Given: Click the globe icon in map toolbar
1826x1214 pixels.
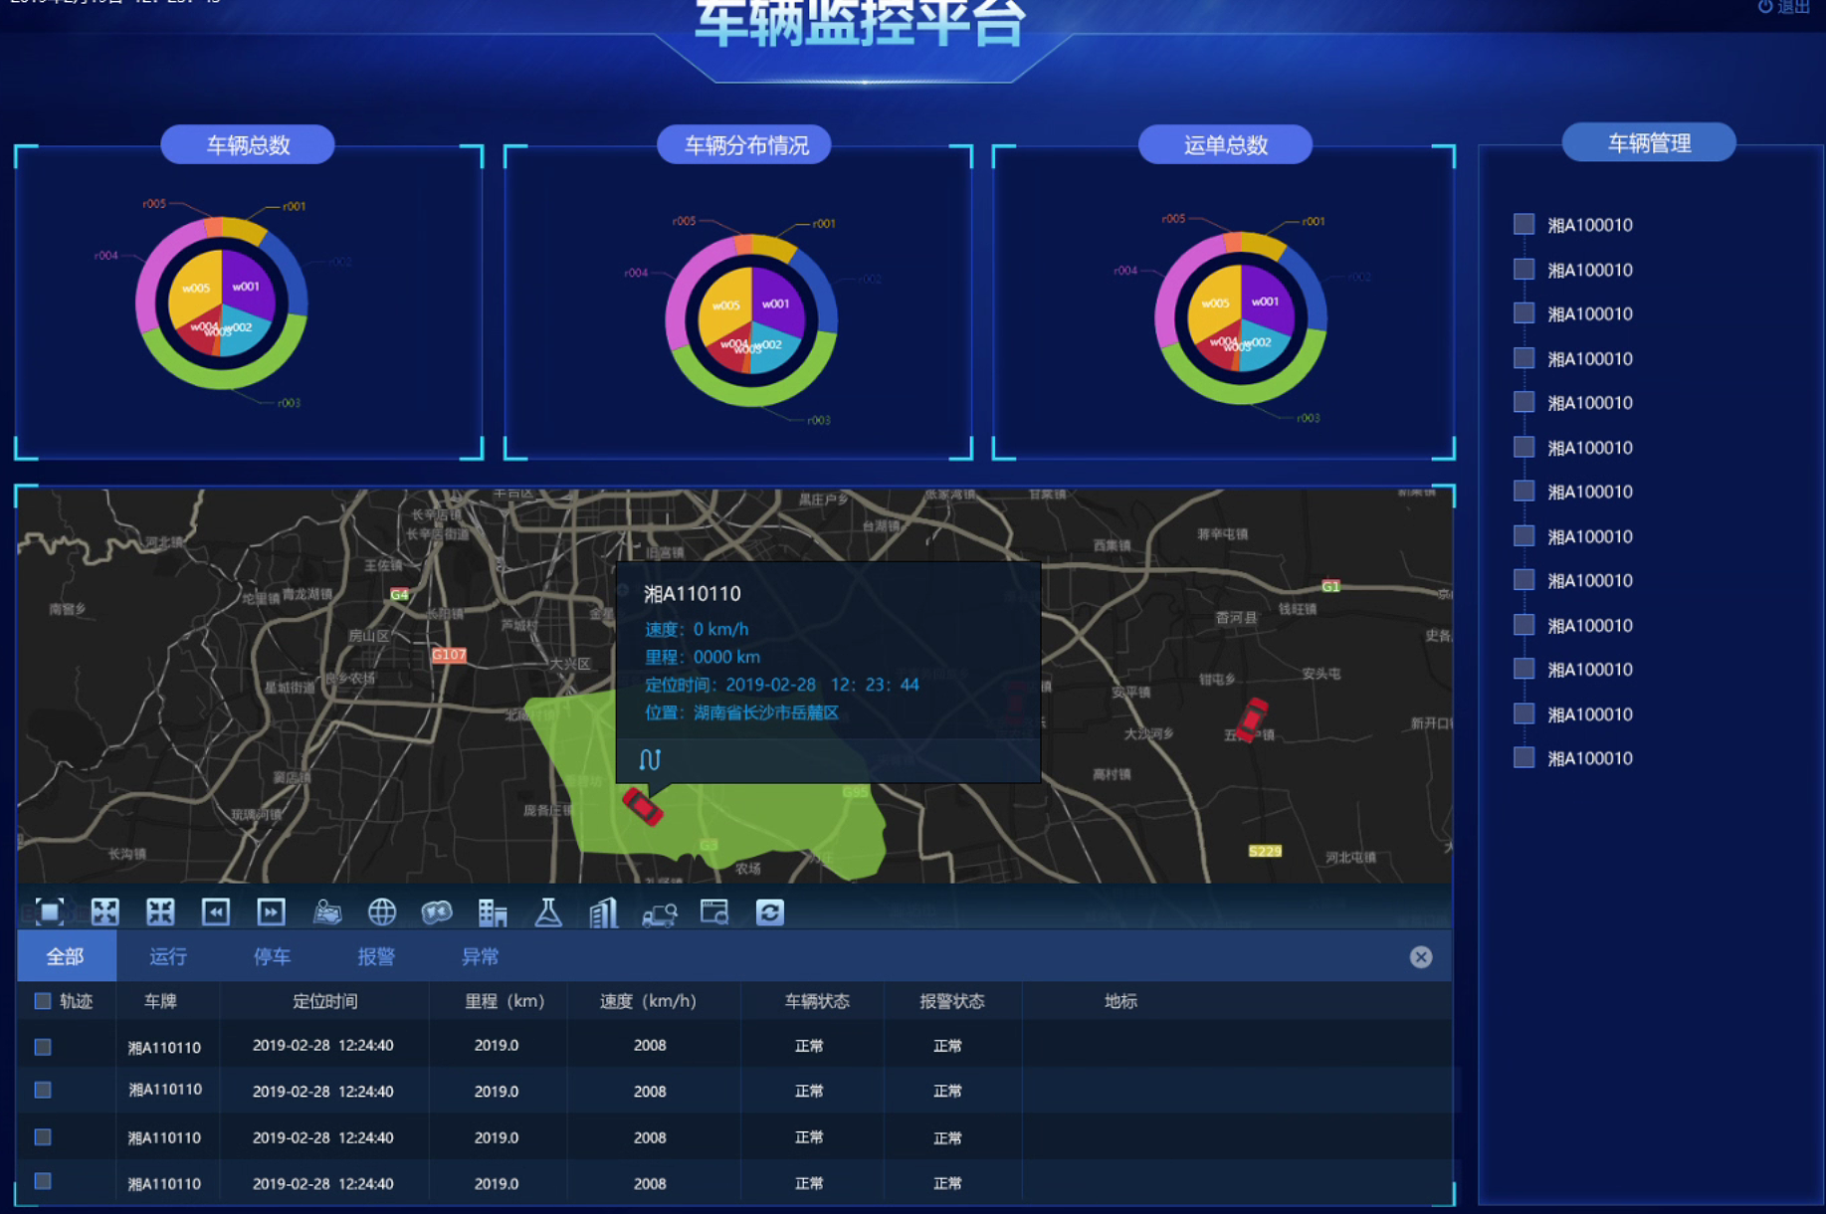Looking at the screenshot, I should (382, 911).
